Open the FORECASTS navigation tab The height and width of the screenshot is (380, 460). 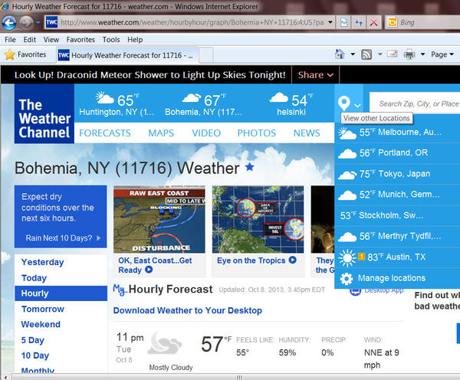click(x=105, y=133)
